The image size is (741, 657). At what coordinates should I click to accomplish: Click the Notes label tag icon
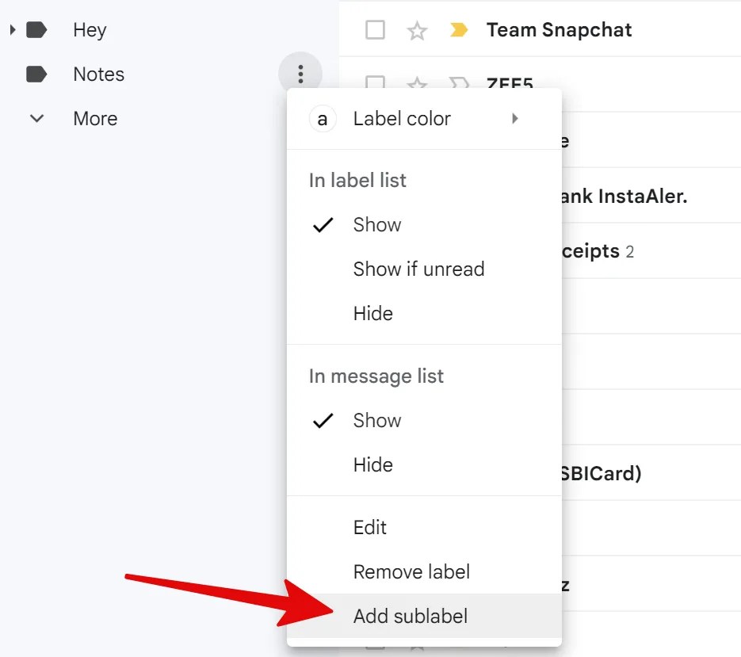(36, 74)
